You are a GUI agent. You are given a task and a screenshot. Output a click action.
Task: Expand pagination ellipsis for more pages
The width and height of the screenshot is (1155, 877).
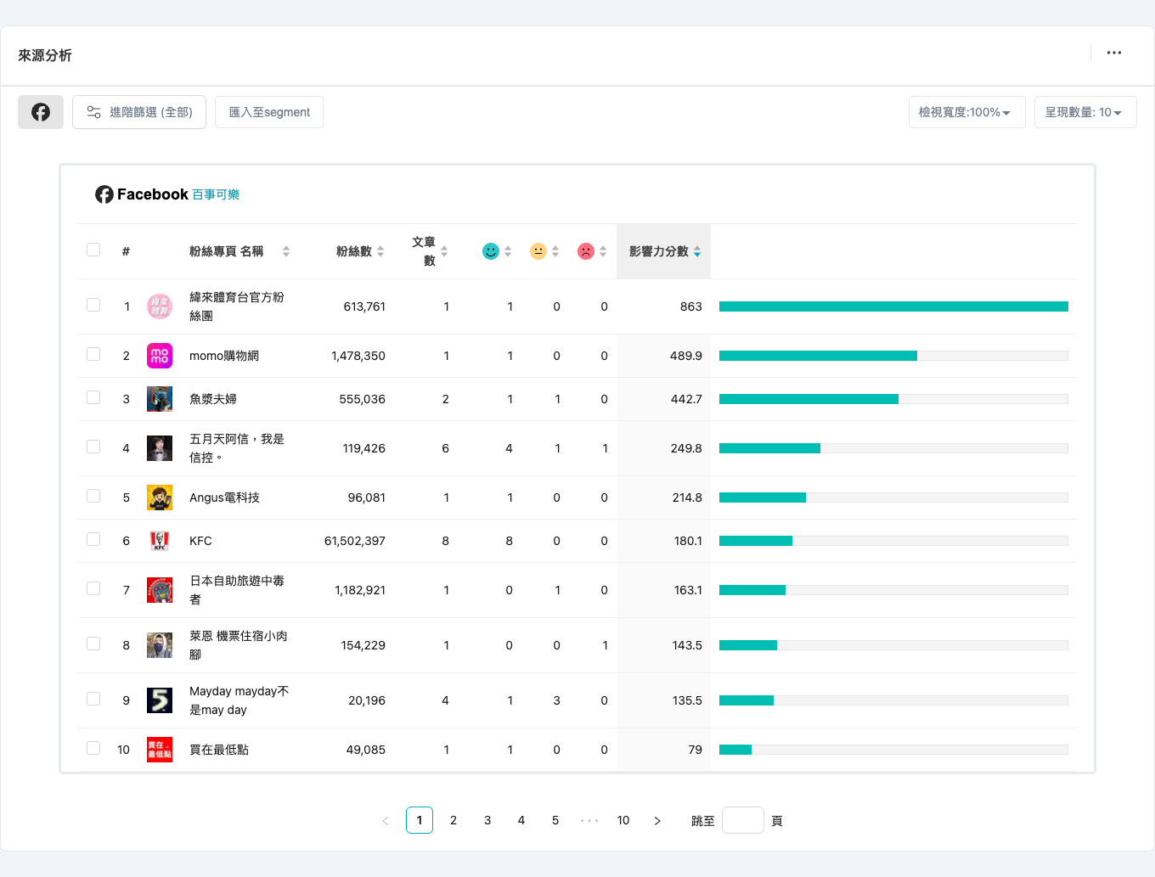click(x=589, y=821)
